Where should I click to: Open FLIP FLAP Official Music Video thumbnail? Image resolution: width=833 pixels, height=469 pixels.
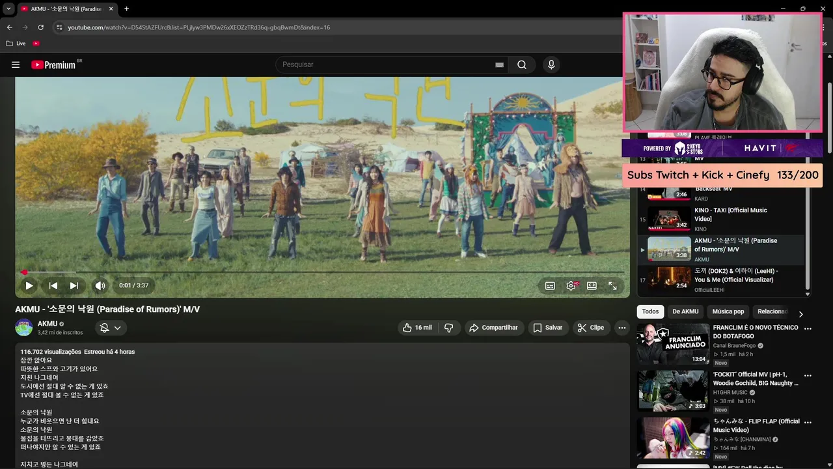pyautogui.click(x=673, y=437)
